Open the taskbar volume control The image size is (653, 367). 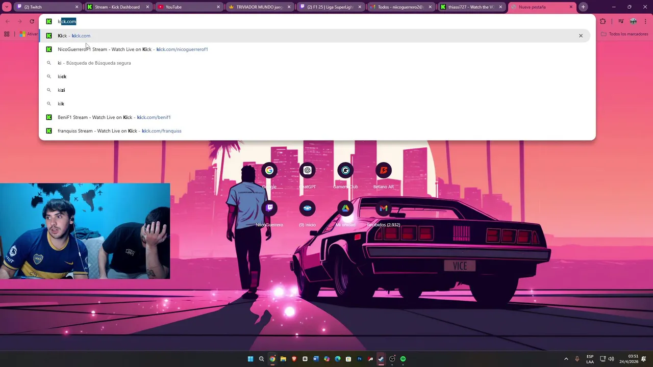[611, 359]
